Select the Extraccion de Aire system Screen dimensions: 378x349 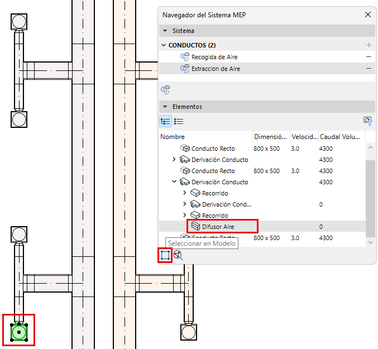(267, 69)
